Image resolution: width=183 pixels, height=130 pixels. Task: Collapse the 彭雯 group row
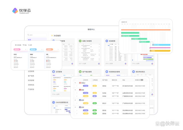pos(75,100)
